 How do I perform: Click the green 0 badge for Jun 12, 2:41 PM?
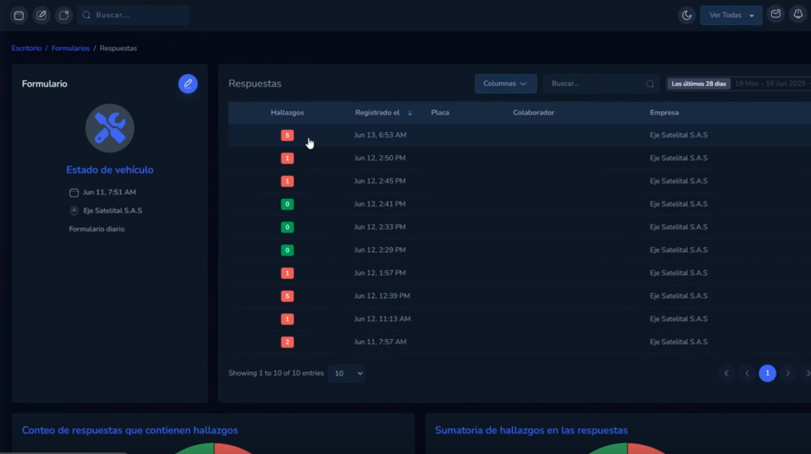click(x=287, y=204)
